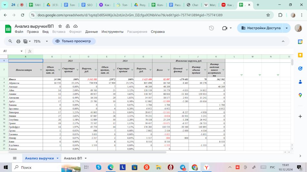This screenshot has height=172, width=307.
Task: Click the move to folder icon
Action: pyautogui.click(x=68, y=26)
